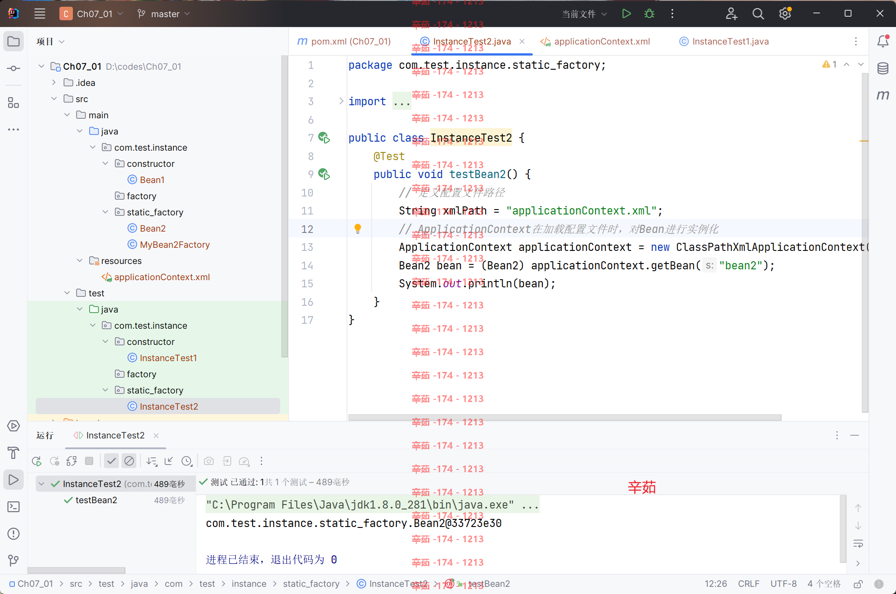
Task: Open run configuration dropdown 当前文件
Action: [x=585, y=14]
